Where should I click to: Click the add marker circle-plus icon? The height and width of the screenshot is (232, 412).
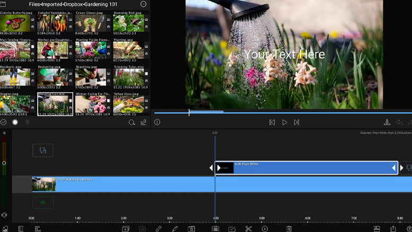[265, 229]
